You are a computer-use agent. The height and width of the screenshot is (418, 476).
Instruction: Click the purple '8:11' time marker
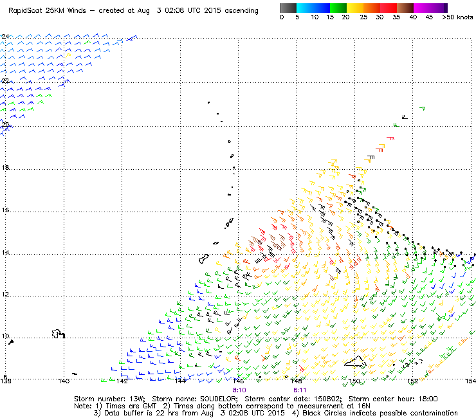[x=300, y=390]
